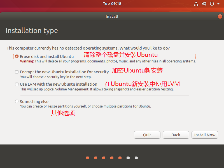Go Back to the previous installer step

click(x=176, y=135)
